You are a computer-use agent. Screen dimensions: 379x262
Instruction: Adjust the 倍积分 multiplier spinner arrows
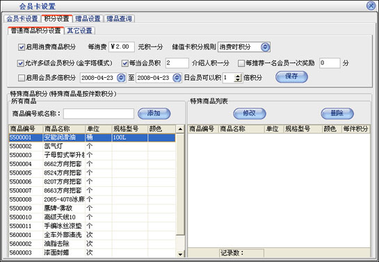tap(238, 78)
